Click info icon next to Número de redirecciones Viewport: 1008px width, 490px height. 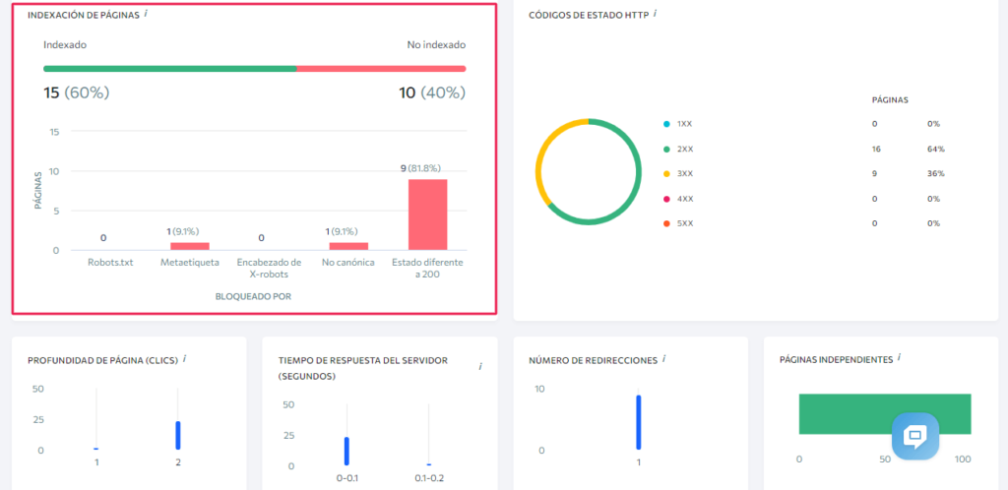[663, 359]
